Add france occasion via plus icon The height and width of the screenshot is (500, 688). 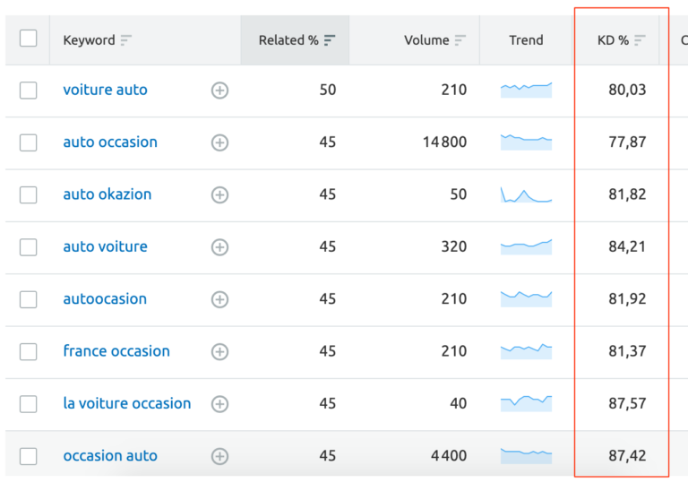[219, 351]
